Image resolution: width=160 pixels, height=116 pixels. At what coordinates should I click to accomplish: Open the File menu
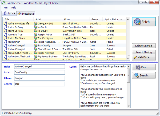(6, 7)
